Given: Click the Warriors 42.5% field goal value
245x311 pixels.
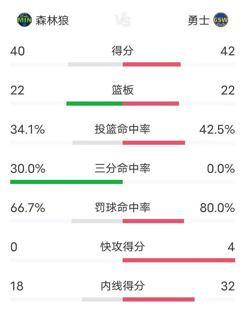Looking at the screenshot, I should (217, 130).
